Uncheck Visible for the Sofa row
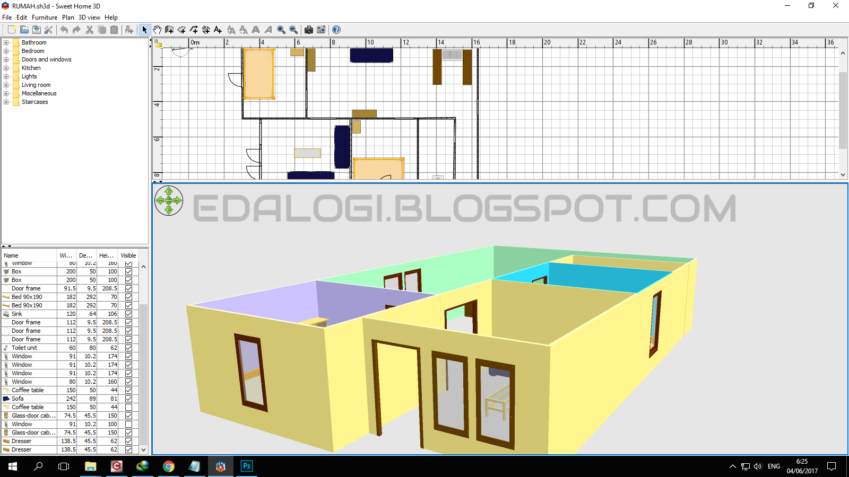Screen dimensions: 849x477 coord(128,399)
